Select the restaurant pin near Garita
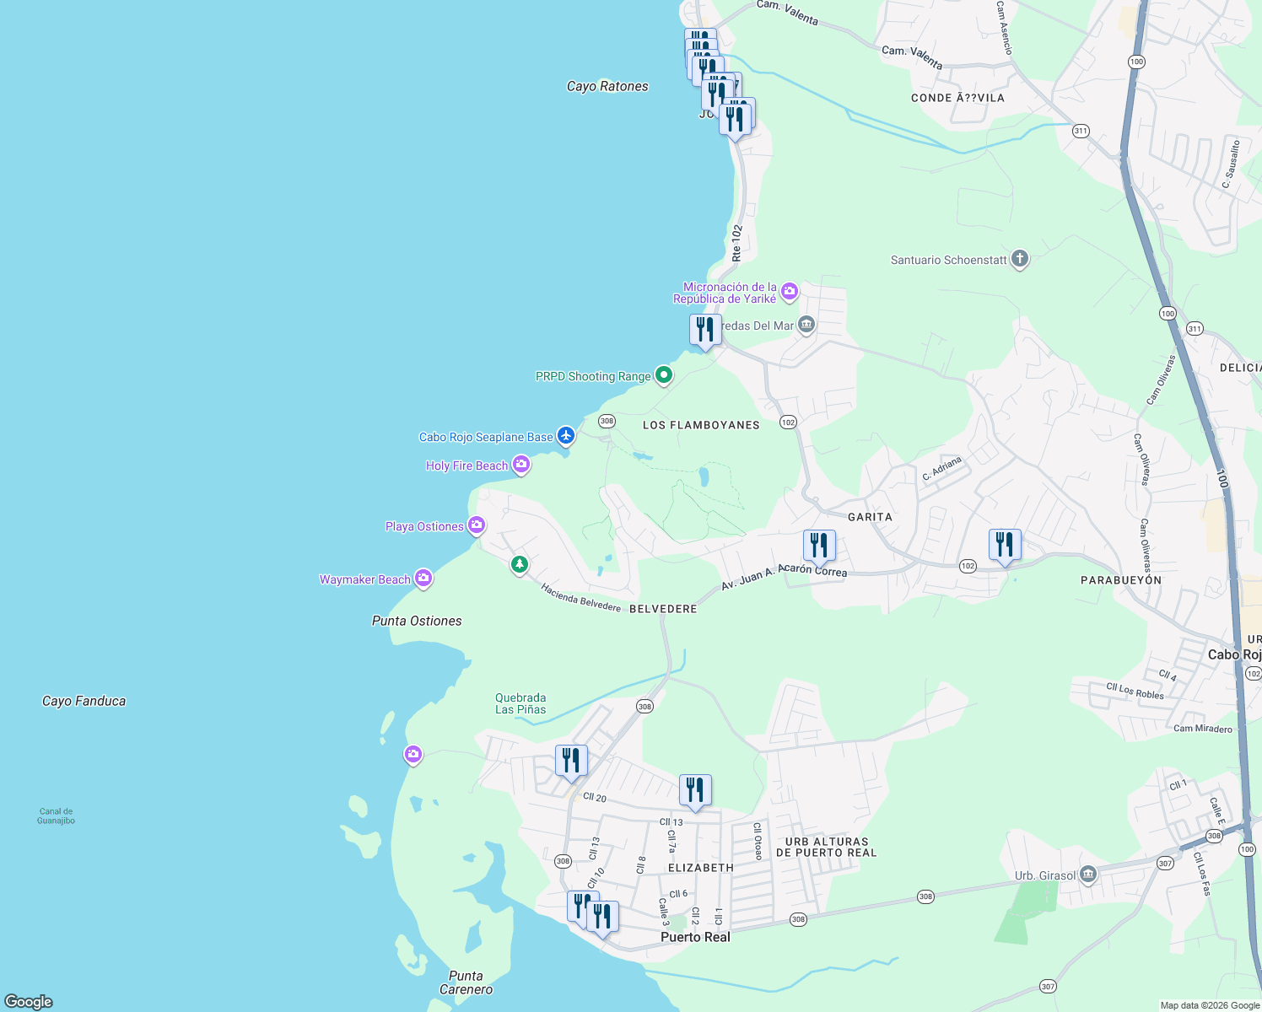 coord(819,544)
